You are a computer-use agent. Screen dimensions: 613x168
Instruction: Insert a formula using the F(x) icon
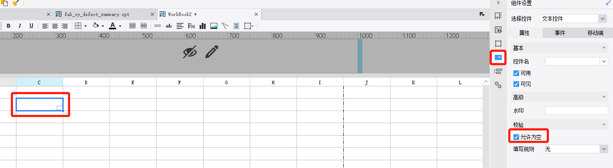(x=191, y=26)
